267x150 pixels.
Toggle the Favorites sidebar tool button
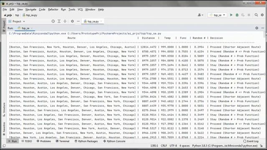pyautogui.click(x=4, y=129)
